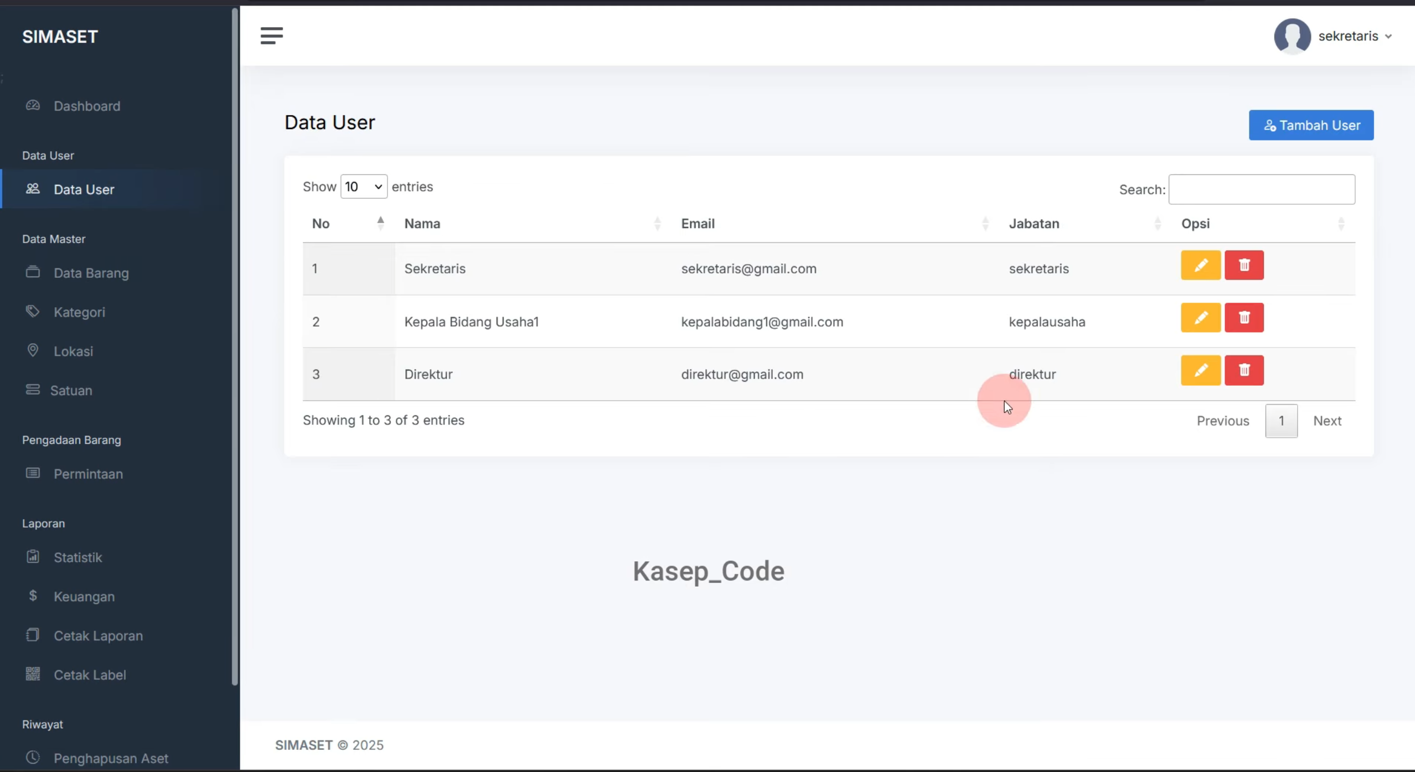
Task: Click the Penghapusan Aset clock icon
Action: pos(33,758)
